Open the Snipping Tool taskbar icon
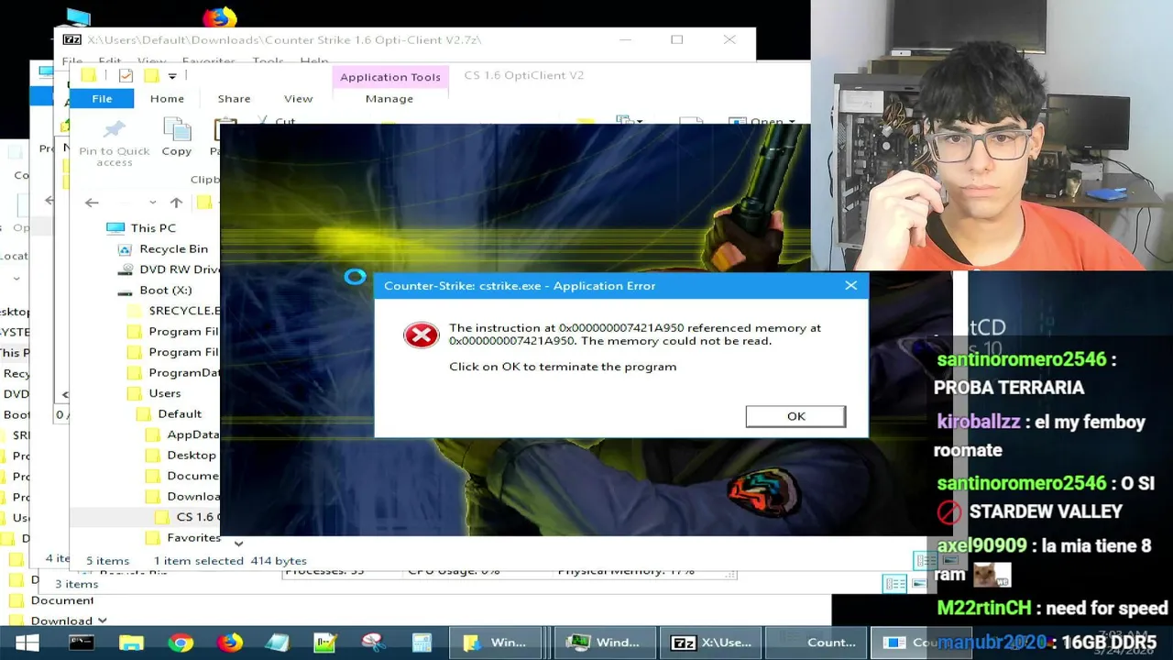The height and width of the screenshot is (660, 1173). click(x=373, y=643)
